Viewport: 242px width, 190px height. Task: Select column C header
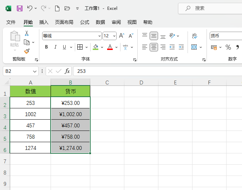click(x=107, y=82)
